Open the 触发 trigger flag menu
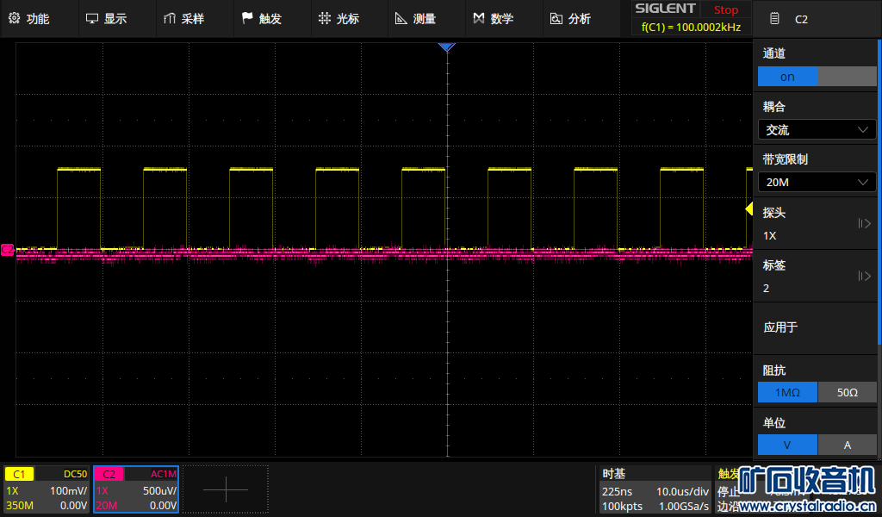 (261, 19)
